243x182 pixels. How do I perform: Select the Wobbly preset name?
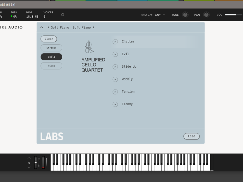click(x=127, y=79)
